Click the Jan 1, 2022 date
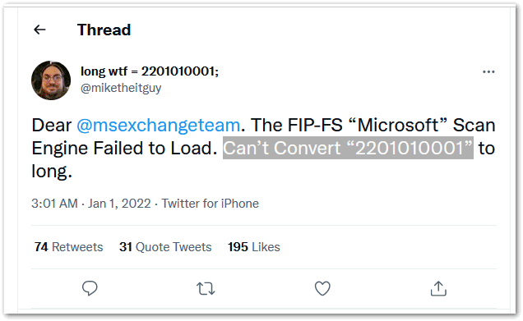The width and height of the screenshot is (523, 321). pos(119,204)
